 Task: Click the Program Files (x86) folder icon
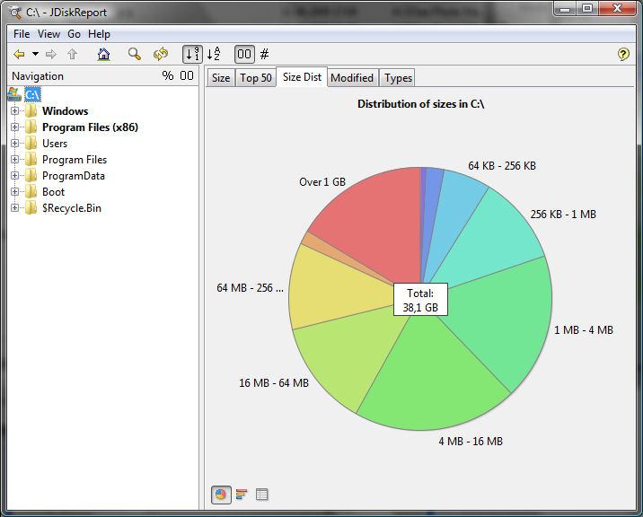(x=31, y=127)
